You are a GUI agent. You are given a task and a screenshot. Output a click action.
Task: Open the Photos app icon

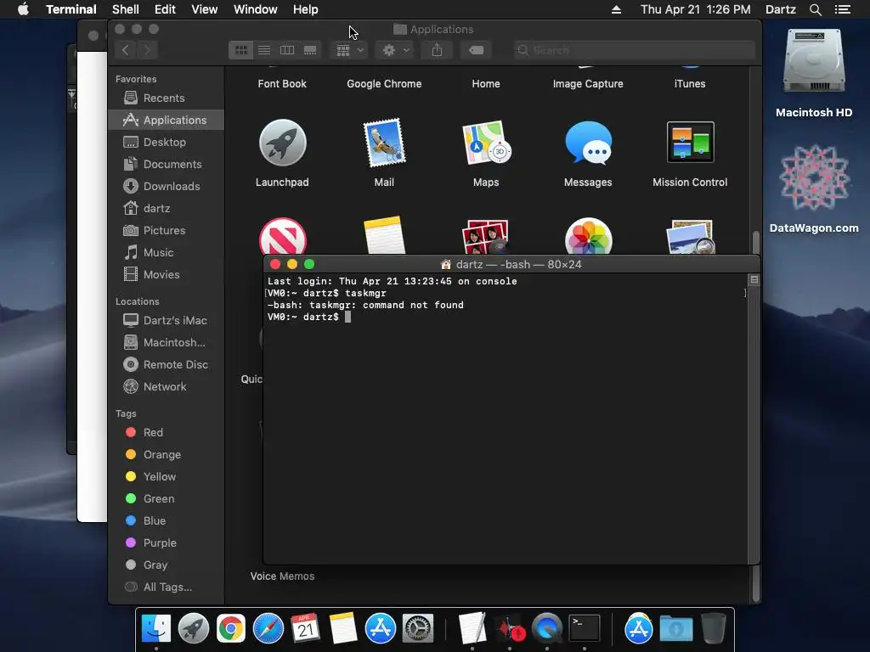[588, 236]
